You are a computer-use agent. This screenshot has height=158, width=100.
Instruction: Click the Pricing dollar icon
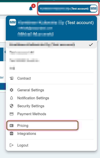(x=12, y=126)
